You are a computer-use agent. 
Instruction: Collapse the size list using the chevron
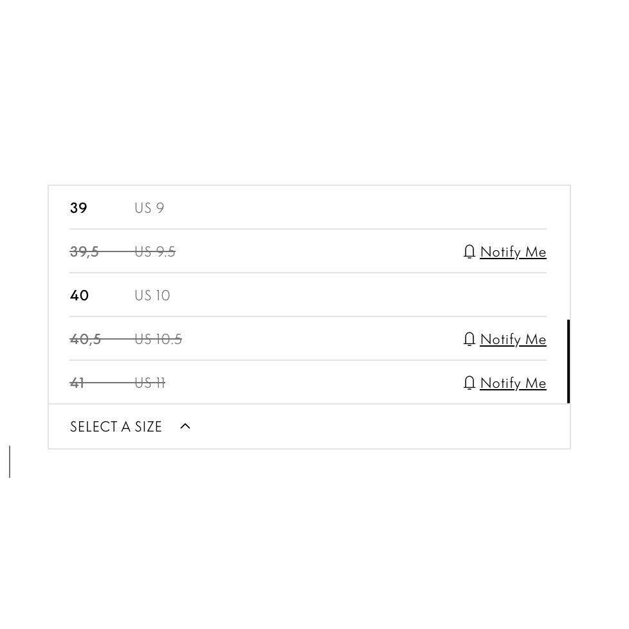pos(185,426)
